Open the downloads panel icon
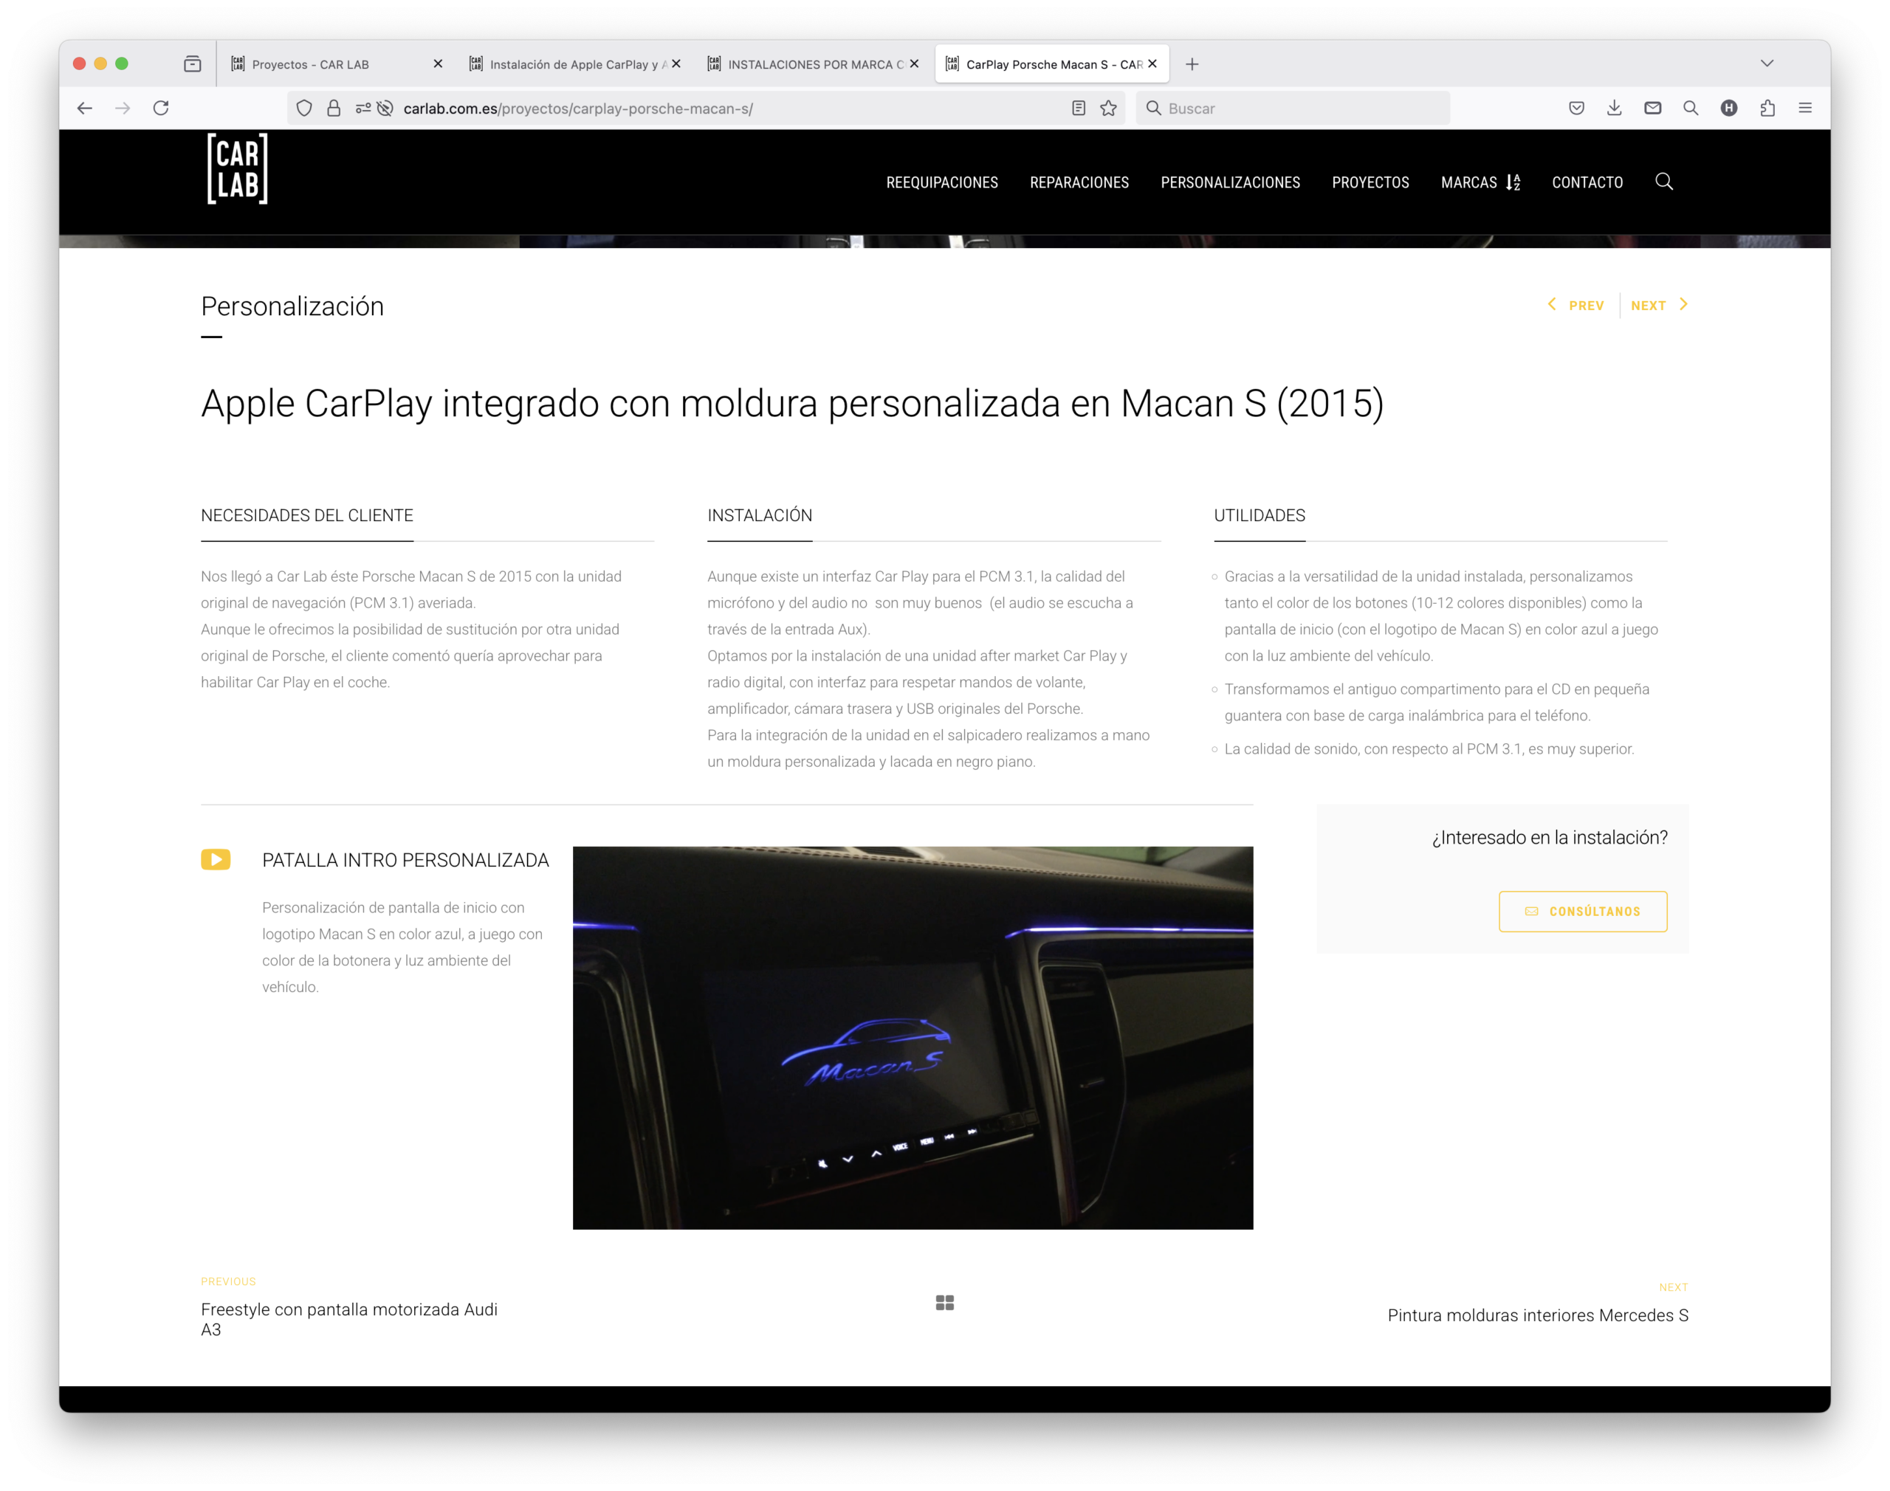Image resolution: width=1890 pixels, height=1491 pixels. 1614,109
